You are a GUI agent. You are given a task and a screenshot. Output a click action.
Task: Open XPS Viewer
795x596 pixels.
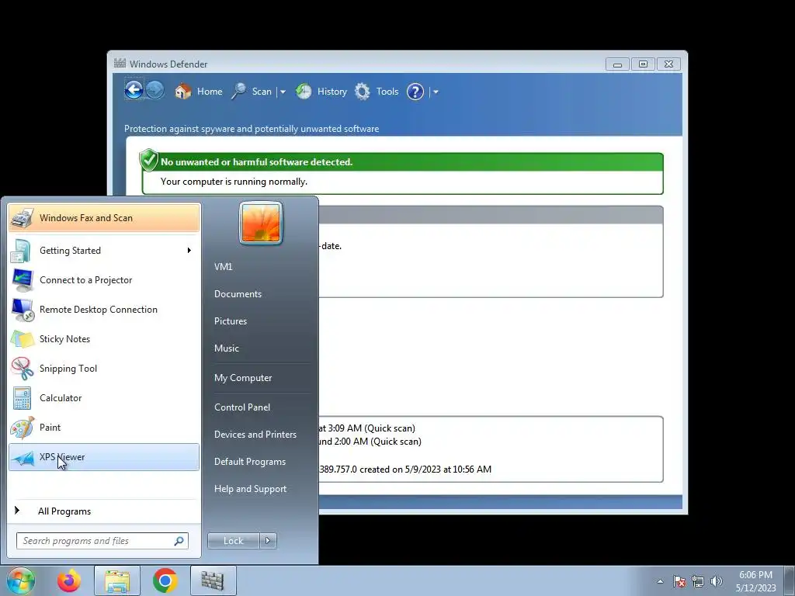[x=105, y=456]
